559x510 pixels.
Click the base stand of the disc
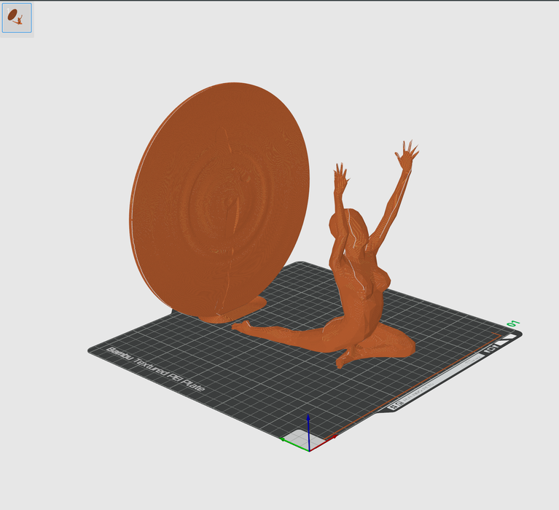pos(233,312)
